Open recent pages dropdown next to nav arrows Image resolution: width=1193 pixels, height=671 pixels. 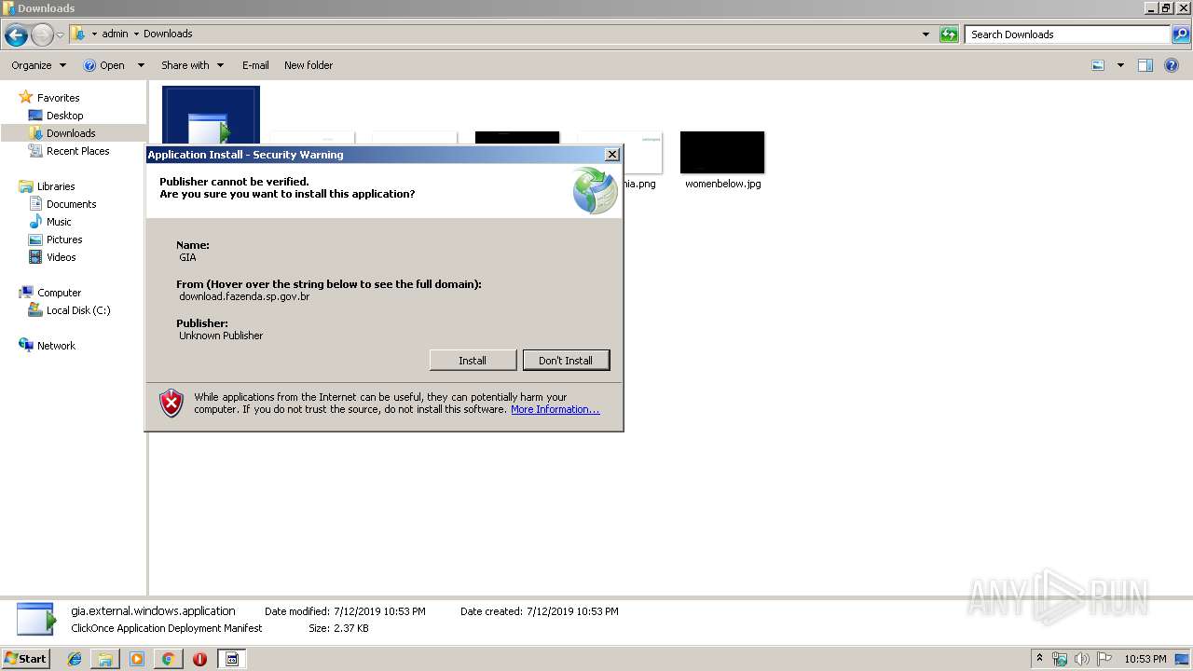(61, 35)
